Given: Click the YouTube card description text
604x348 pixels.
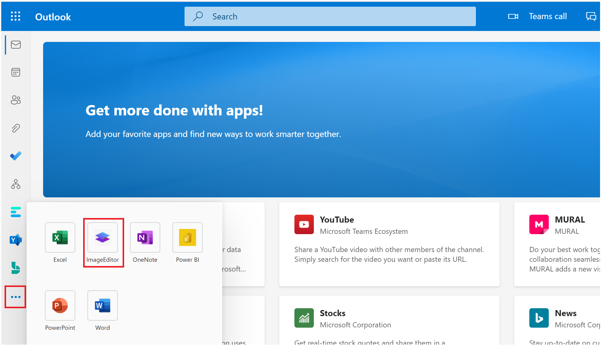Looking at the screenshot, I should coord(389,254).
